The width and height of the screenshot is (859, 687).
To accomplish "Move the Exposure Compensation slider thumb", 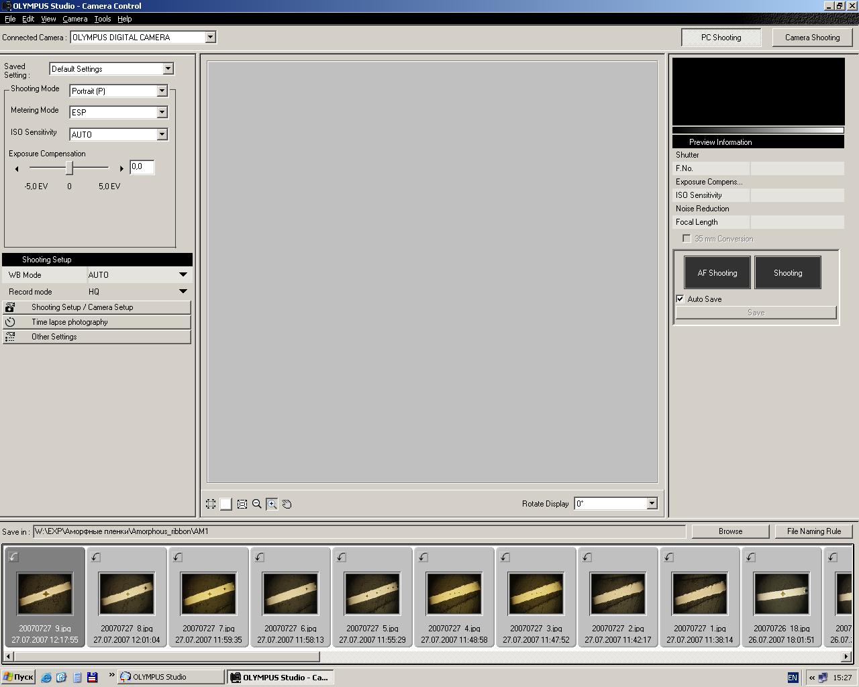I will point(69,168).
